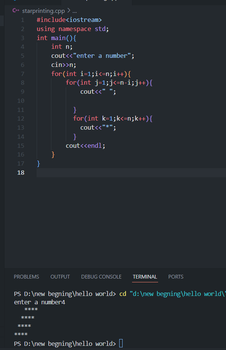Select the TERMINAL tab
Viewport: 226px width, 350px height.
tap(145, 277)
